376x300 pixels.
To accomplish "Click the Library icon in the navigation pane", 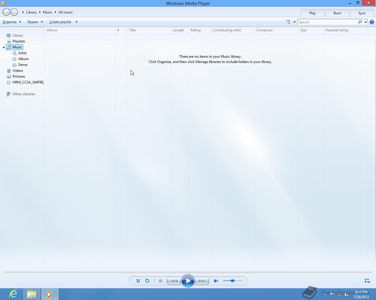I will [9, 35].
